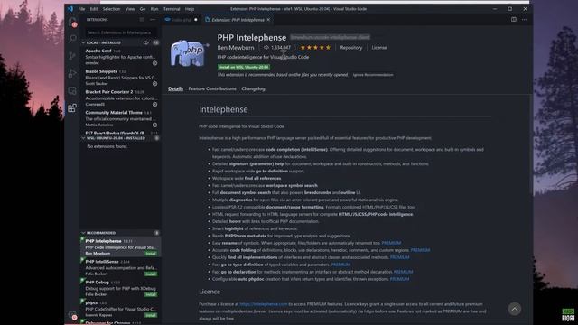Click the PREMIUM link after Easy rename

[x=391, y=243]
